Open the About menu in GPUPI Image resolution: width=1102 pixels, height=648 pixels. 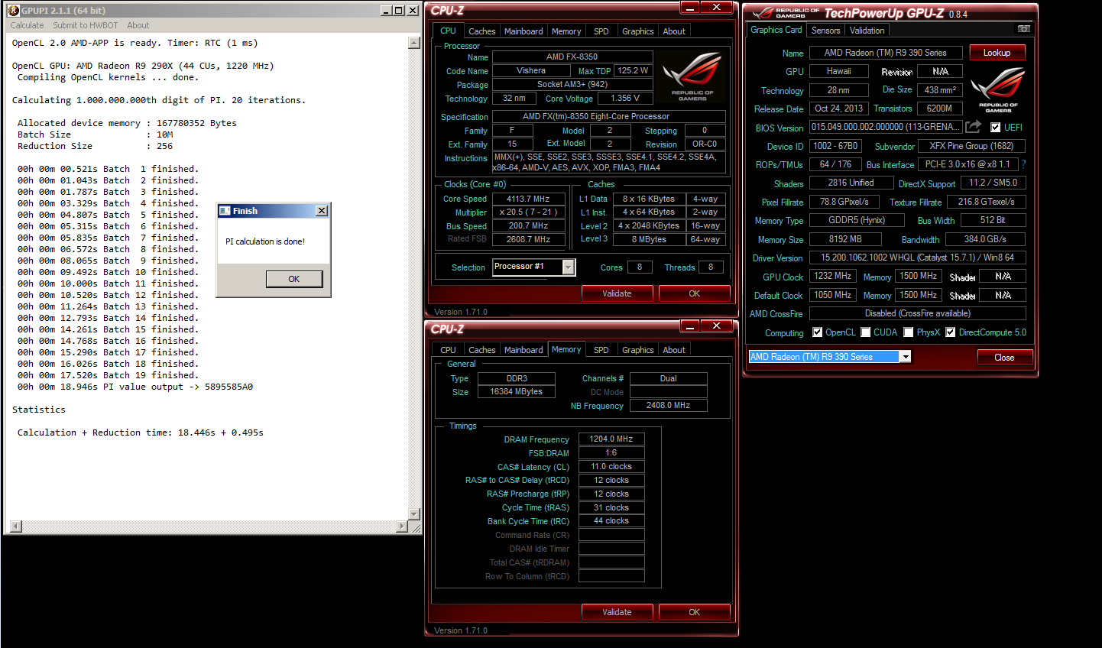(x=138, y=25)
